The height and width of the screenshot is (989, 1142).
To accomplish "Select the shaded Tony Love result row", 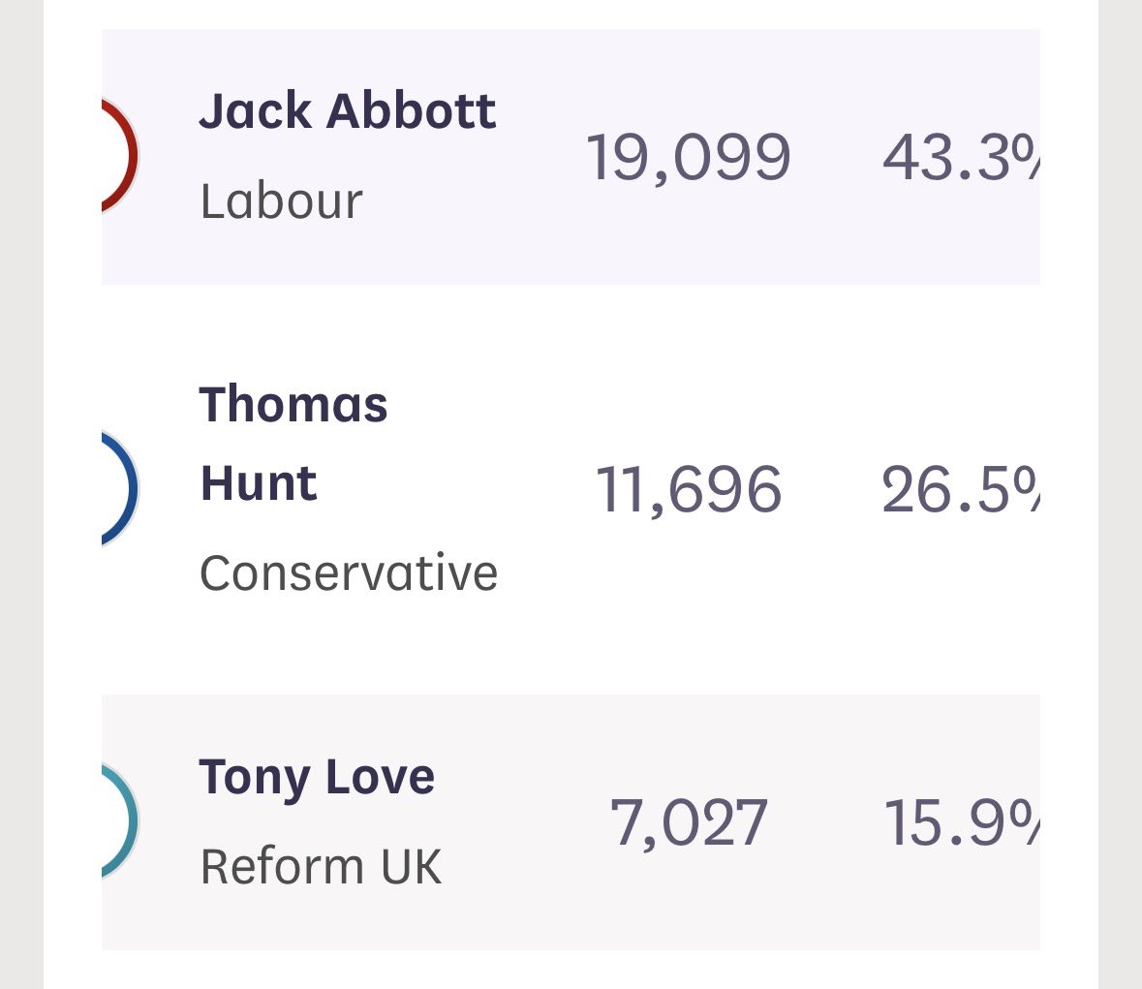I will 571,822.
